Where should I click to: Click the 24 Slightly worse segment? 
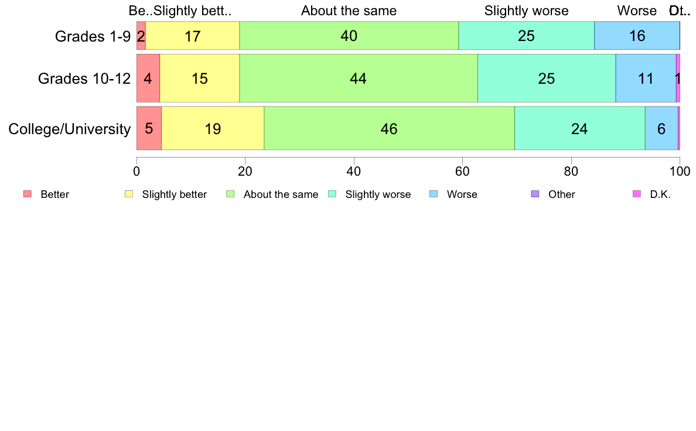pos(579,128)
